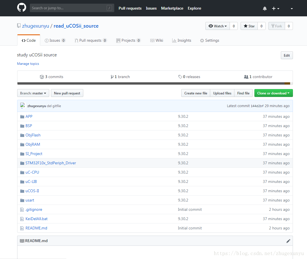
Task: Open the del gitfile commit message
Action: [x=54, y=106]
